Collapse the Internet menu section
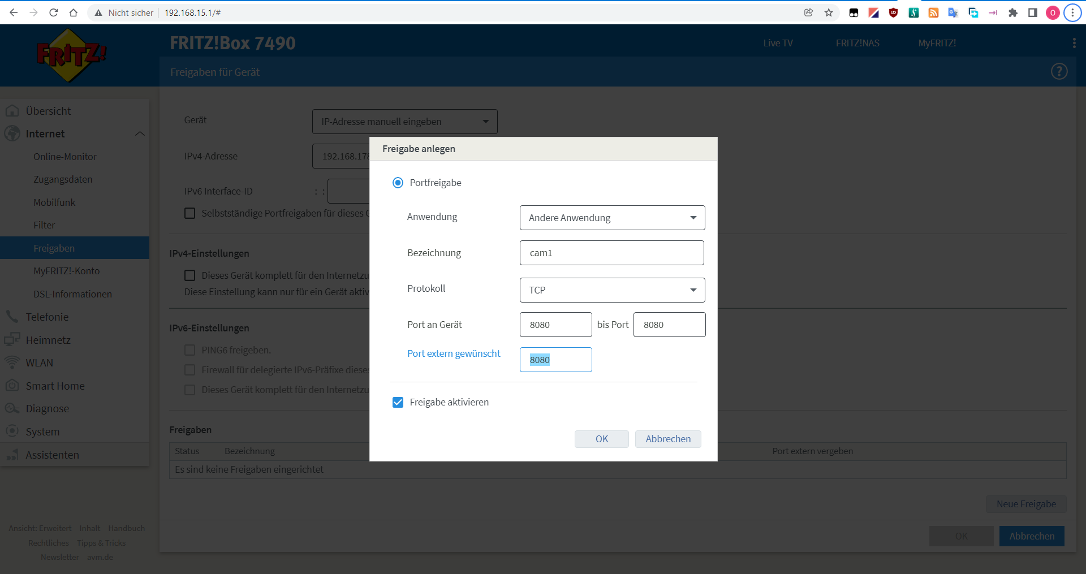 (140, 134)
